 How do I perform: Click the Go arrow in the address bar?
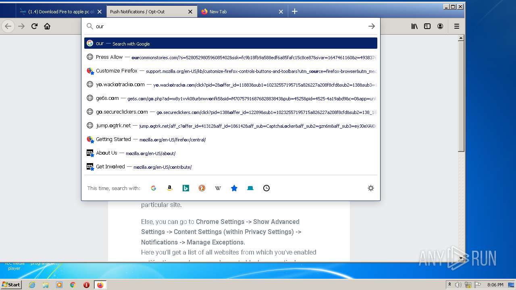click(x=371, y=26)
